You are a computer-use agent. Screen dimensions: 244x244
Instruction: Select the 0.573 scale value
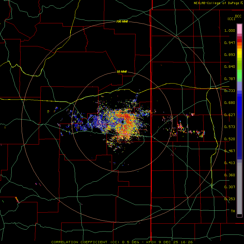tap(230, 127)
